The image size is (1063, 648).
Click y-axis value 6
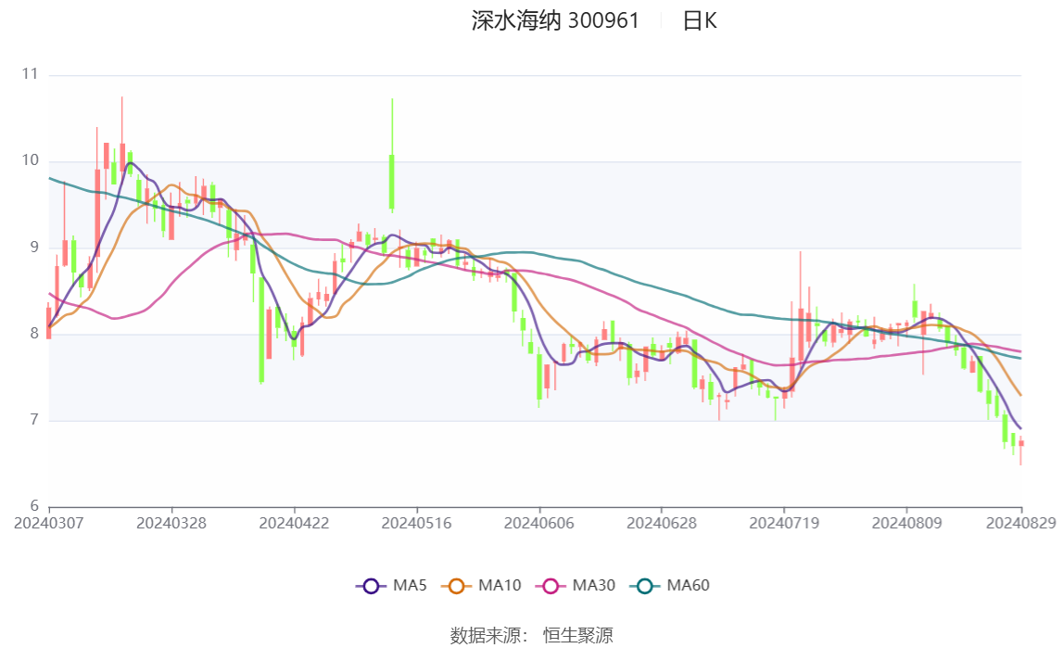[x=34, y=506]
